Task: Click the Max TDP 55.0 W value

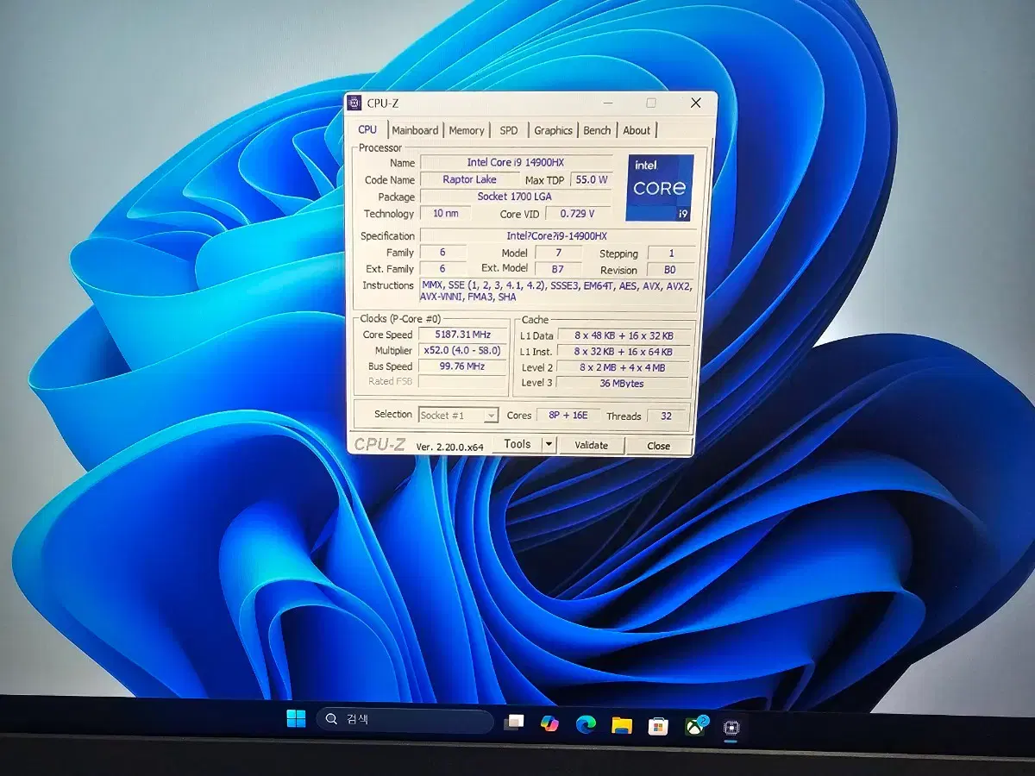Action: pyautogui.click(x=592, y=180)
